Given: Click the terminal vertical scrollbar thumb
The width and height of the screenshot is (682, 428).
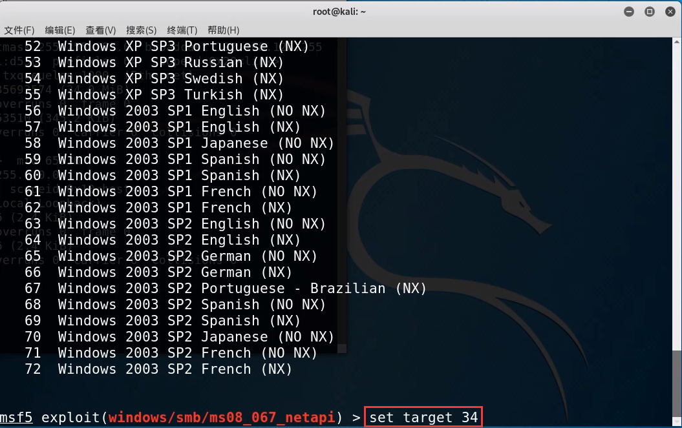Looking at the screenshot, I should (x=677, y=383).
